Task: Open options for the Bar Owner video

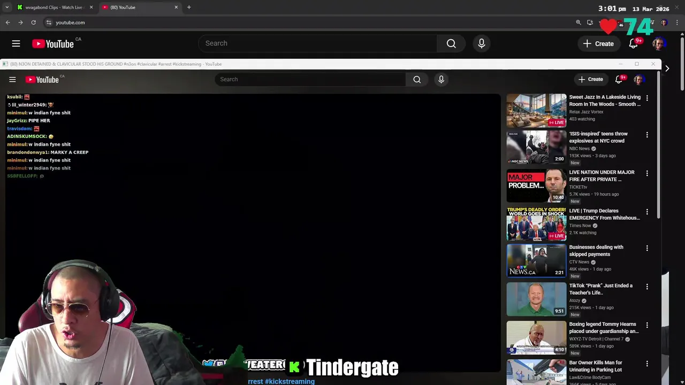Action: 647,364
